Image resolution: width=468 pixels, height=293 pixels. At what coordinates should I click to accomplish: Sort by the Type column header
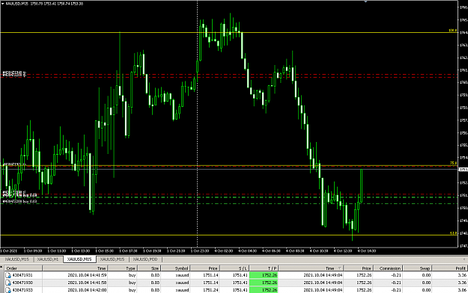[x=123, y=268]
